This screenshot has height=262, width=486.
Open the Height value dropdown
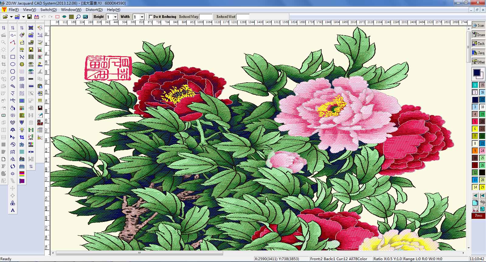click(115, 17)
